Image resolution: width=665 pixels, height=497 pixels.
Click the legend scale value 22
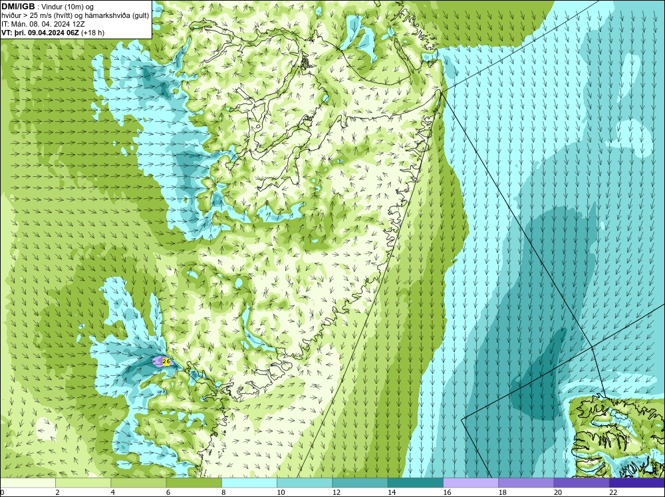pyautogui.click(x=613, y=492)
